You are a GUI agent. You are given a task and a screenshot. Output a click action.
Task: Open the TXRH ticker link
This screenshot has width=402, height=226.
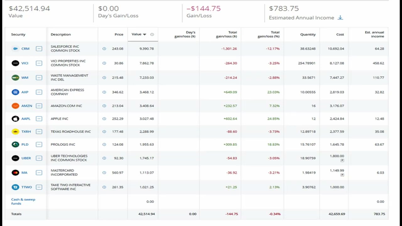(x=26, y=132)
